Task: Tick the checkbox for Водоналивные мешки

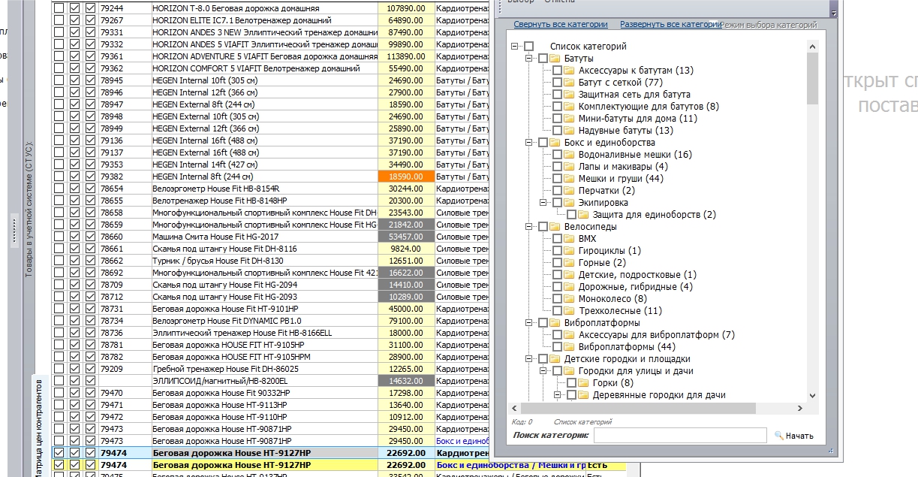Action: [x=557, y=155]
